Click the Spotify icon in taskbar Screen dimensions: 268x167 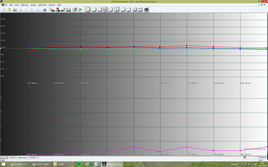(x=79, y=164)
